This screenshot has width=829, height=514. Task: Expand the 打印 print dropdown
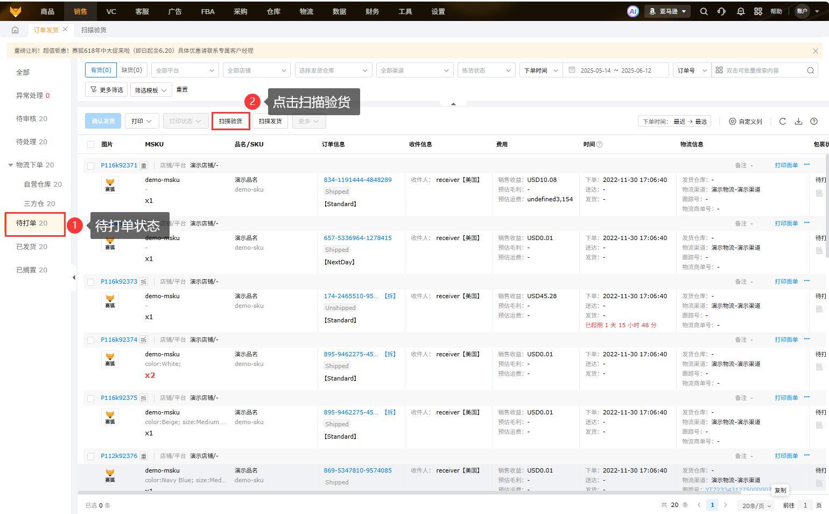[142, 121]
